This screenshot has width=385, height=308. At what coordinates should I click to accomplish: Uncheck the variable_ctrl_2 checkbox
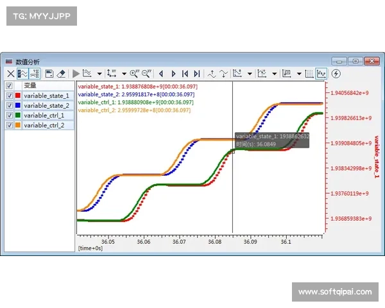(10, 125)
